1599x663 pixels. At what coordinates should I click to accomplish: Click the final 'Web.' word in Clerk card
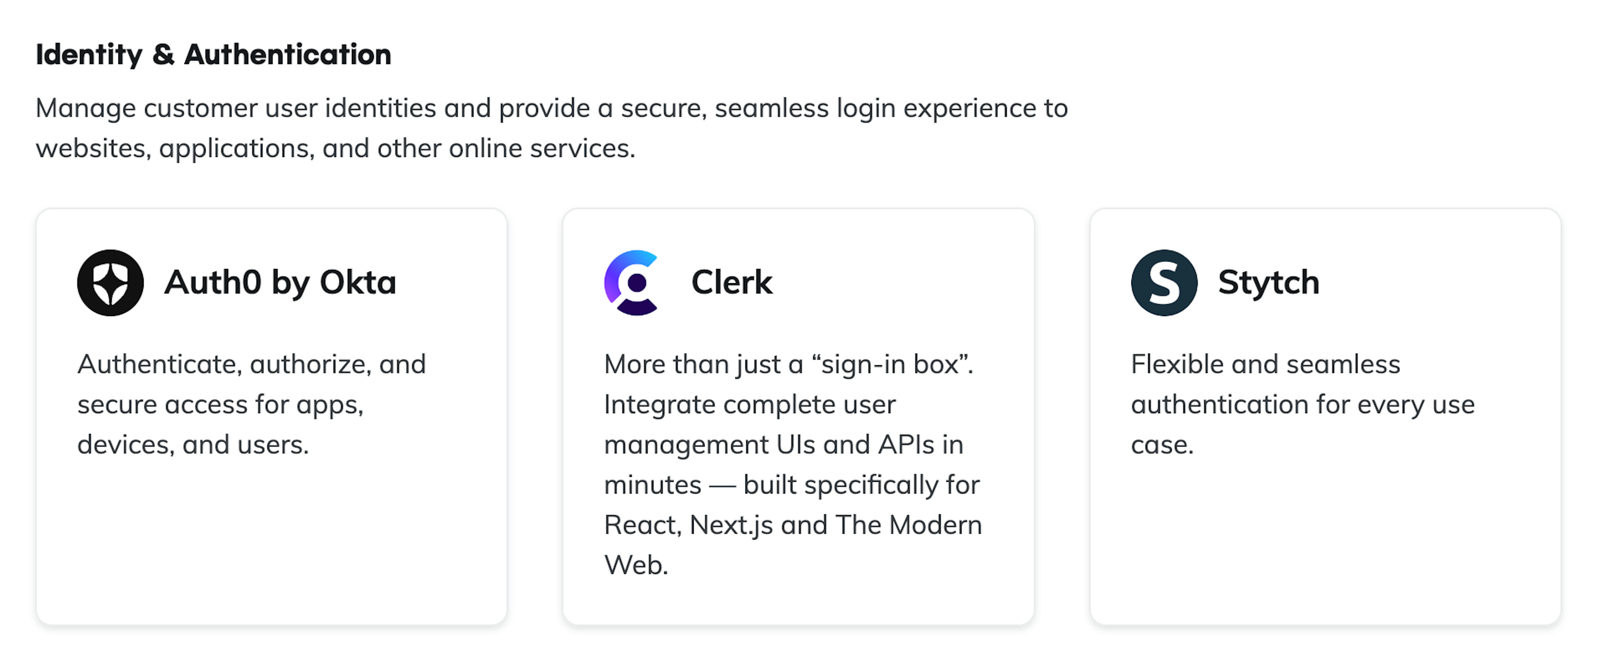[x=635, y=566]
